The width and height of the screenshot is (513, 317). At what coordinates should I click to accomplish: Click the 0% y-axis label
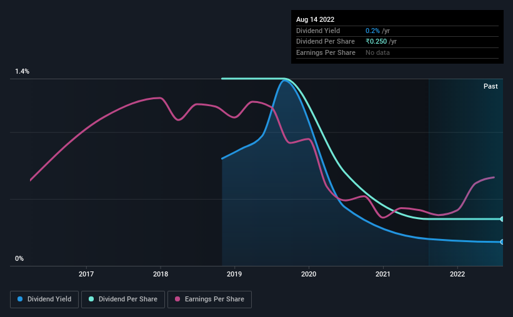coord(19,258)
